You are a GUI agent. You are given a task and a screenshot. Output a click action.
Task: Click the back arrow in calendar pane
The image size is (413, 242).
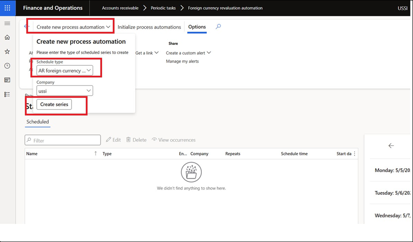391,145
